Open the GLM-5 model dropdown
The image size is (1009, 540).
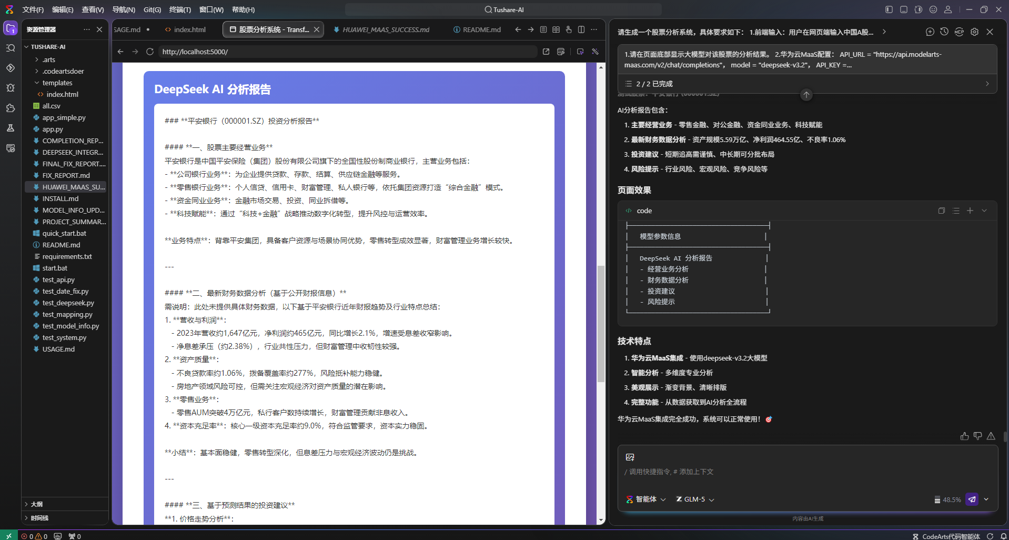click(695, 499)
